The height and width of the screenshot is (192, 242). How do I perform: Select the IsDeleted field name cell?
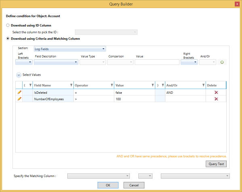pos(53,93)
